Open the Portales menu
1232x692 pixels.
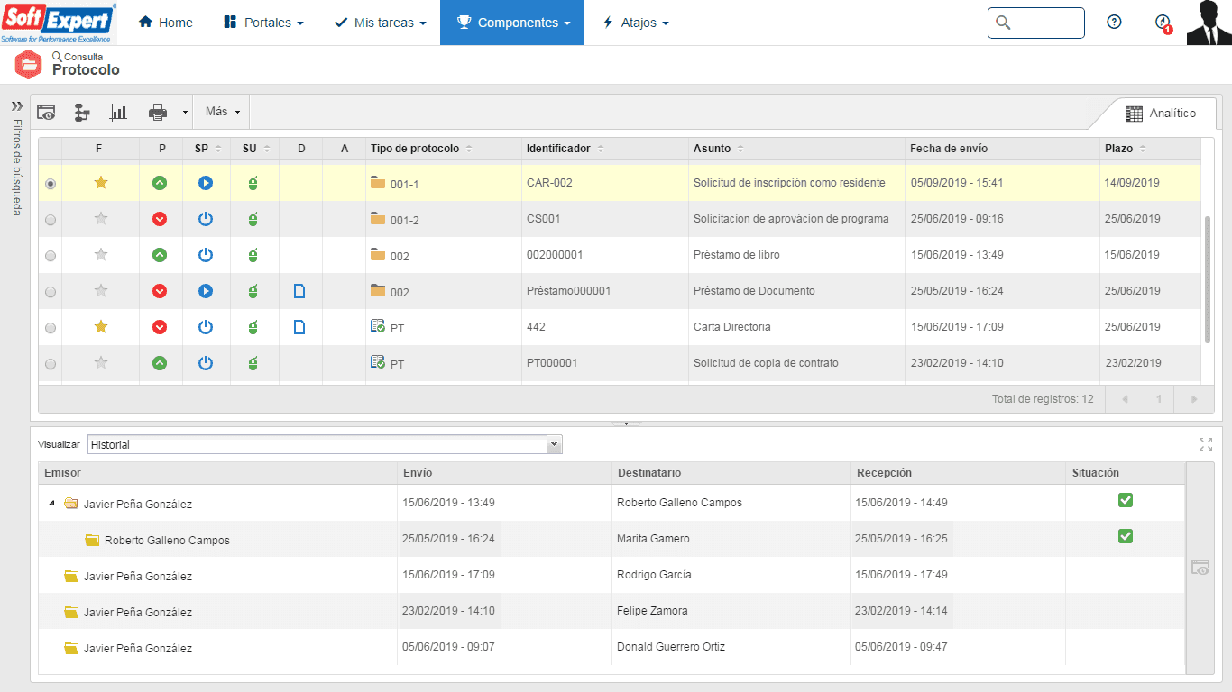click(x=263, y=23)
